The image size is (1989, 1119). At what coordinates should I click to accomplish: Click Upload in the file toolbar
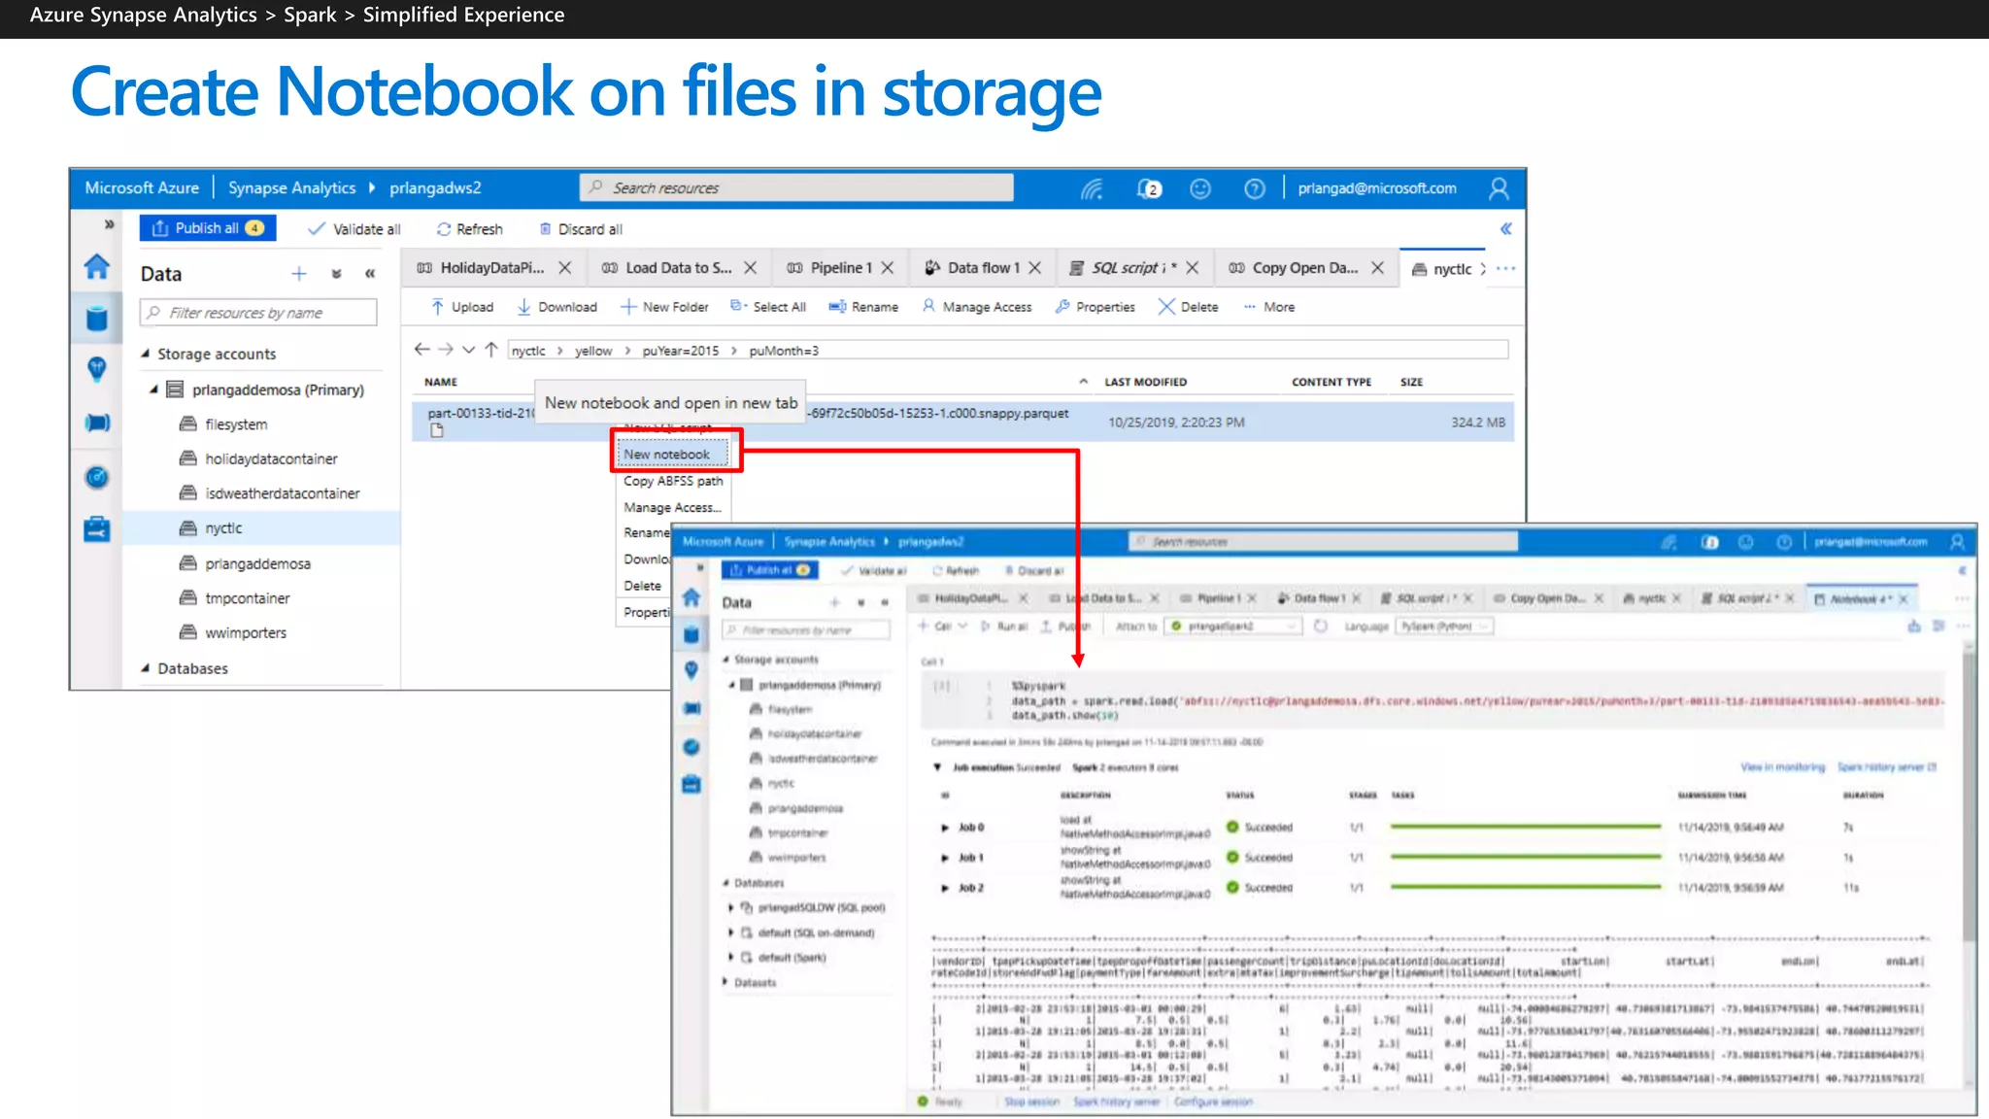point(462,307)
